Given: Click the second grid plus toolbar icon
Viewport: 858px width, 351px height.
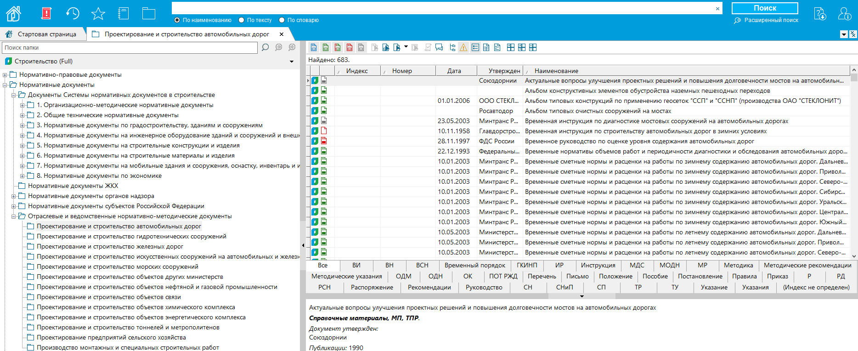Looking at the screenshot, I should pos(522,47).
